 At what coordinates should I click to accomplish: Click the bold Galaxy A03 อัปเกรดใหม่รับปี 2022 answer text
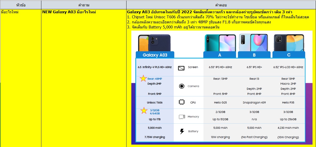[x=210, y=12]
